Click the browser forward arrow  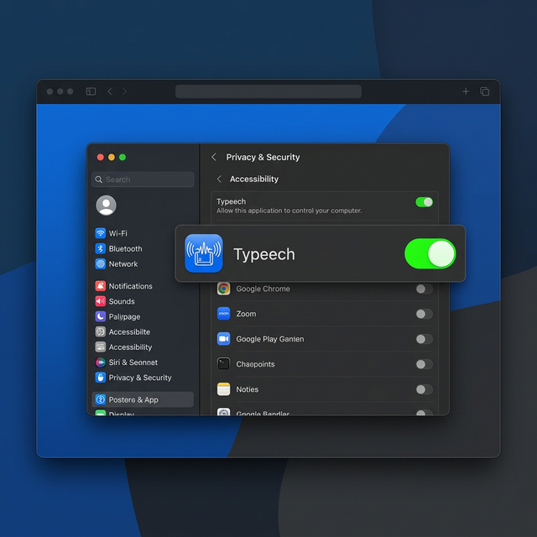[125, 91]
